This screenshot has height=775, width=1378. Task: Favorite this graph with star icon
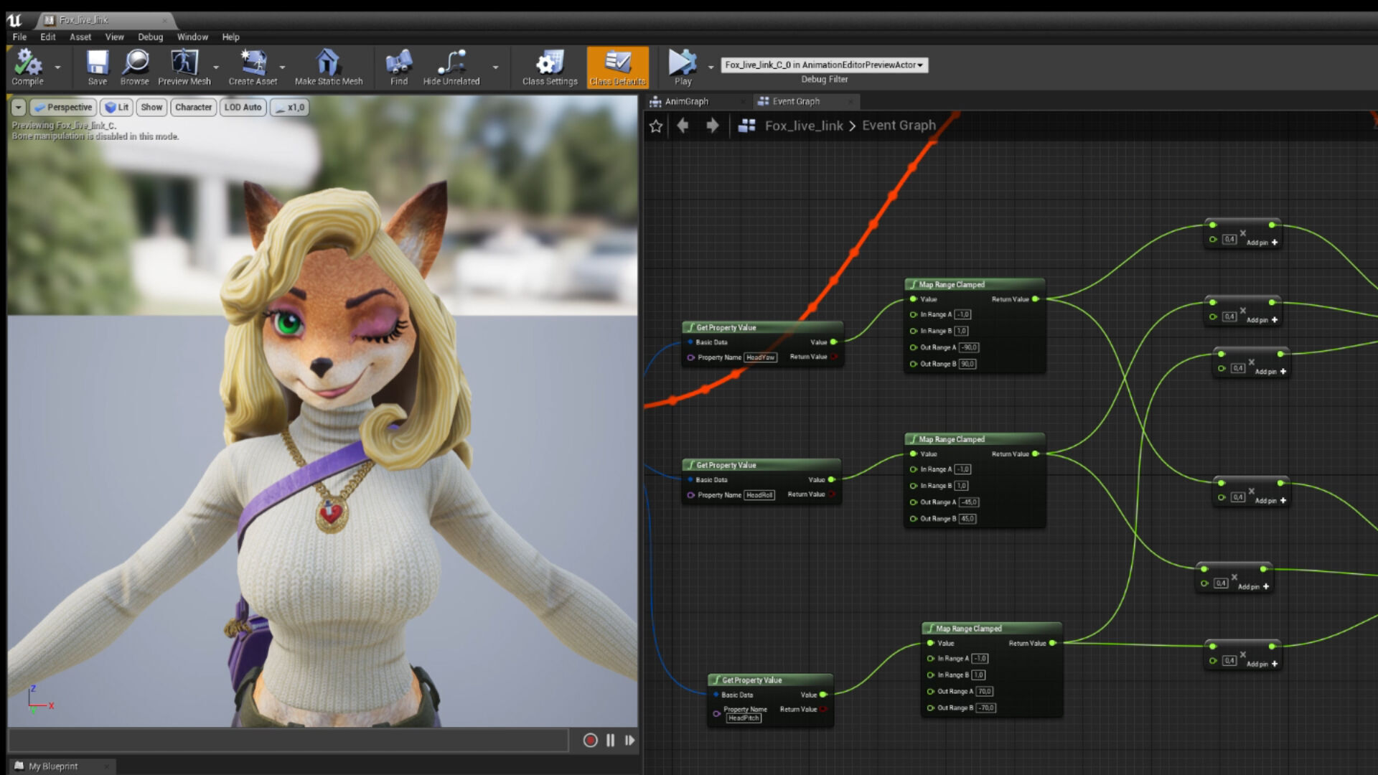tap(655, 126)
